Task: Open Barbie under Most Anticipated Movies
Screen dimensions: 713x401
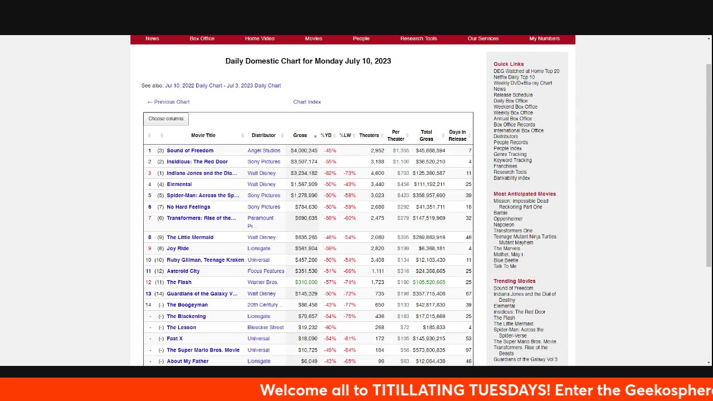Action: point(500,213)
